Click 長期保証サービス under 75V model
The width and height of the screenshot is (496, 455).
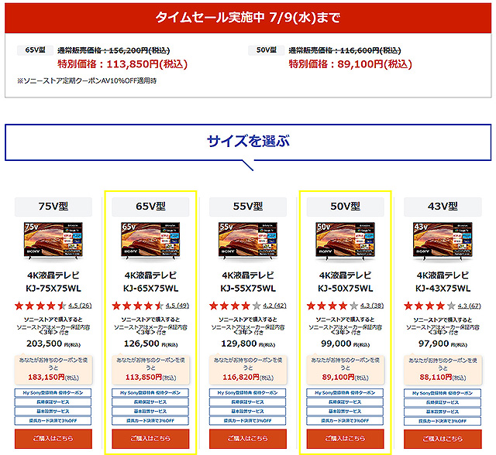(x=53, y=402)
